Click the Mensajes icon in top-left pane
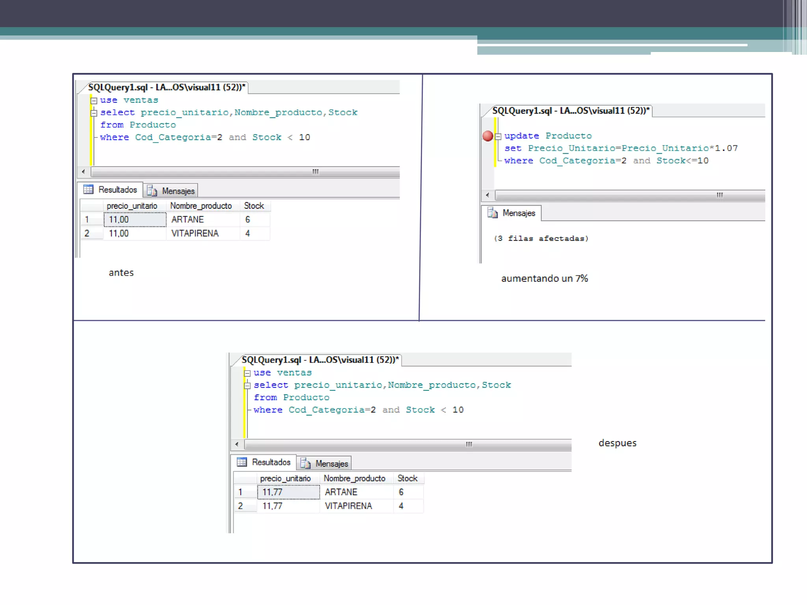807x605 pixels. 152,191
